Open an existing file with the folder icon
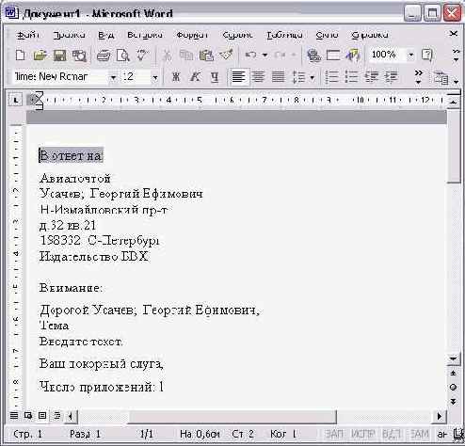 tap(40, 56)
